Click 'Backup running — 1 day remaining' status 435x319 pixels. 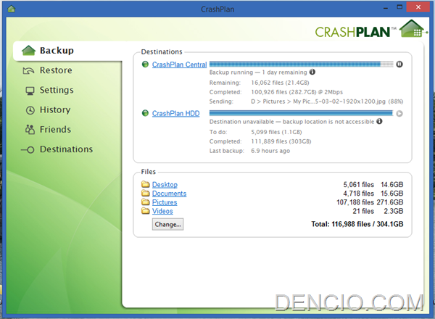(258, 72)
